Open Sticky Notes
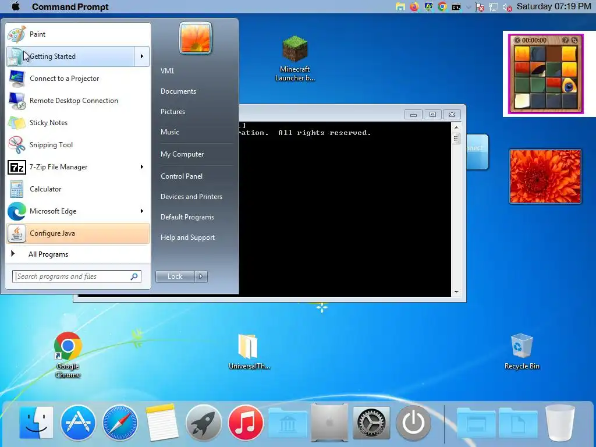This screenshot has width=596, height=447. pos(78,122)
